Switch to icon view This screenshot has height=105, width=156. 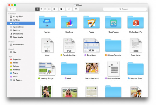[37, 9]
